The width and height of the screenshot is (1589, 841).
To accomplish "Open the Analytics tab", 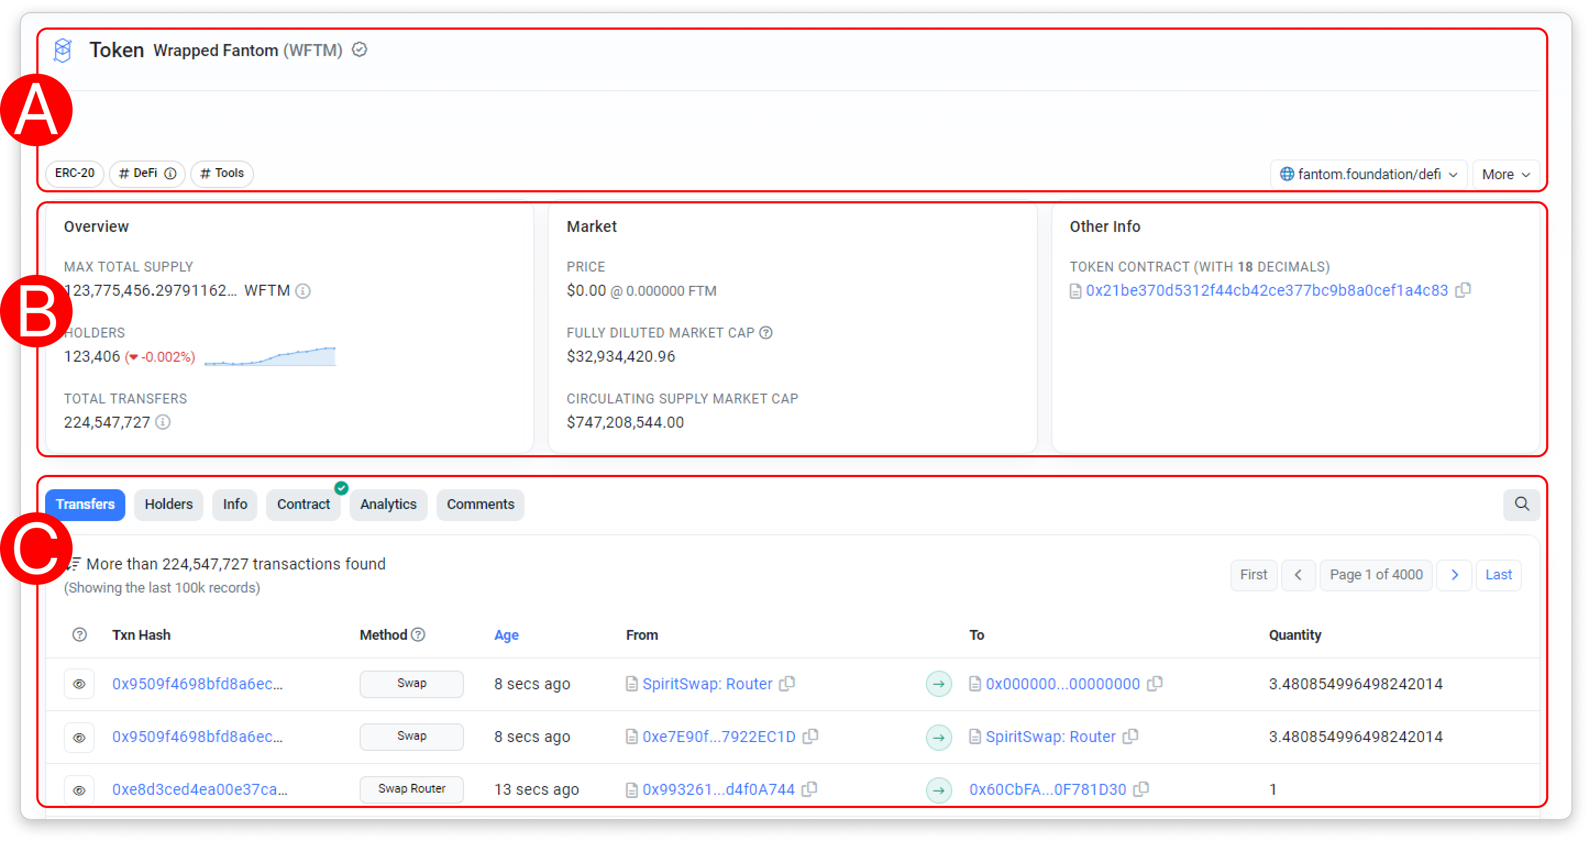I will 388,504.
